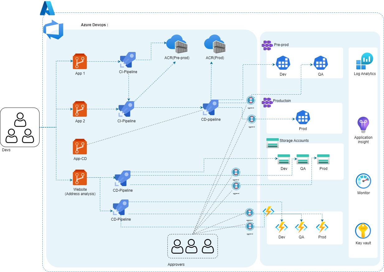The image size is (384, 272).
Task: Select the Log Analytics icon
Action: pyautogui.click(x=365, y=61)
